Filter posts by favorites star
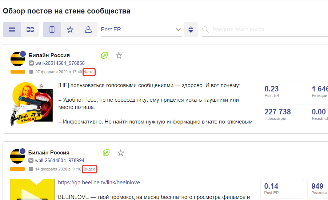Viewport: 328px width, 200px height. click(x=70, y=30)
